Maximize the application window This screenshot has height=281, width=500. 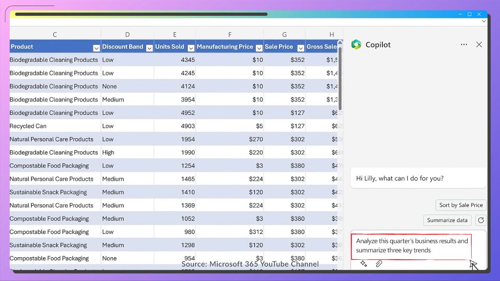tap(470, 14)
